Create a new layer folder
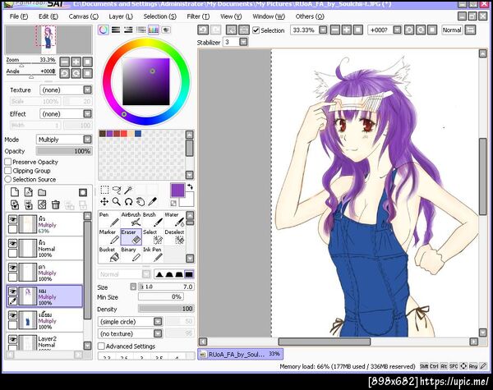Screen dimensions: 493x390 42,192
